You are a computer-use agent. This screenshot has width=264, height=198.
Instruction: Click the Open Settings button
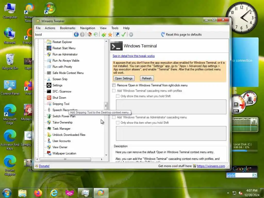click(124, 78)
